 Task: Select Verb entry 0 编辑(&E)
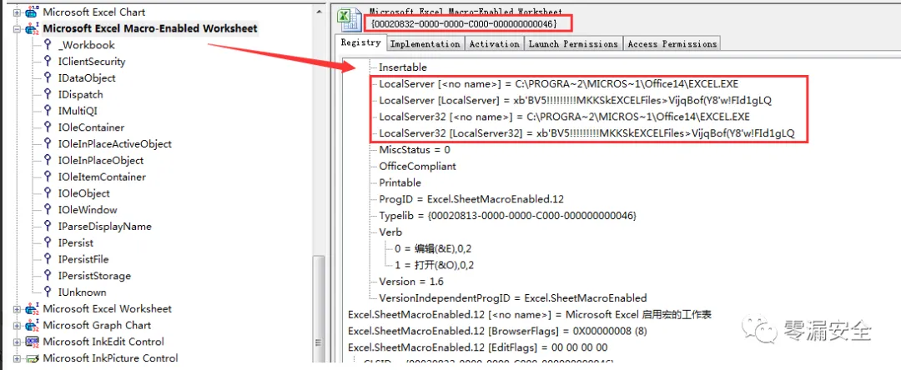pyautogui.click(x=434, y=248)
